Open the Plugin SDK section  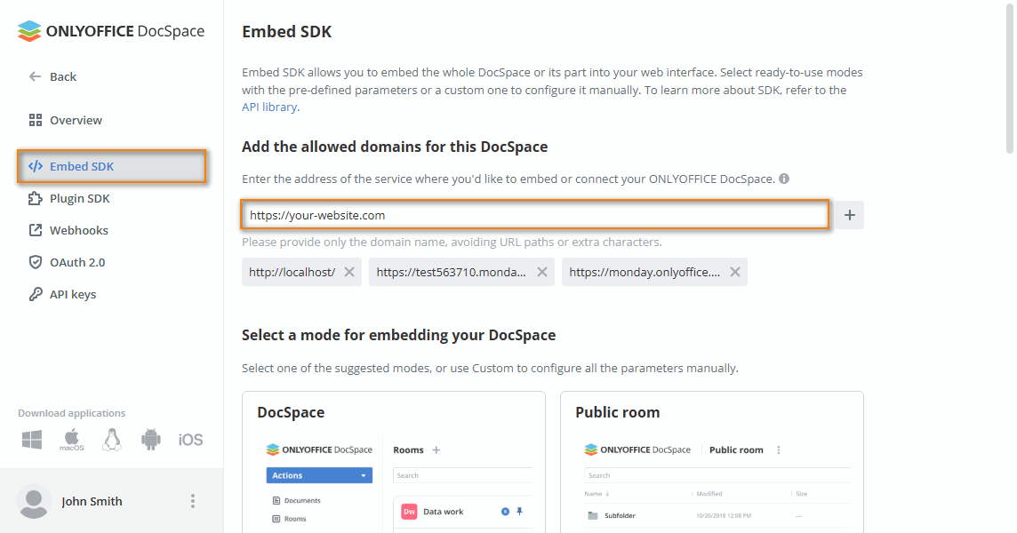(68, 198)
